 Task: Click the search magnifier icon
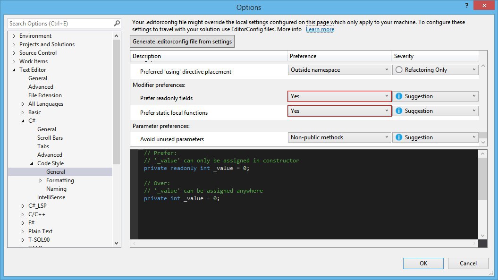point(117,23)
